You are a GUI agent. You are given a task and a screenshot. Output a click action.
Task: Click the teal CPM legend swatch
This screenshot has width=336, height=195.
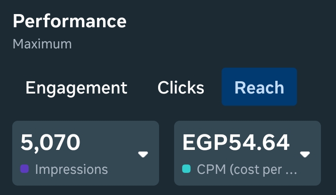click(186, 169)
